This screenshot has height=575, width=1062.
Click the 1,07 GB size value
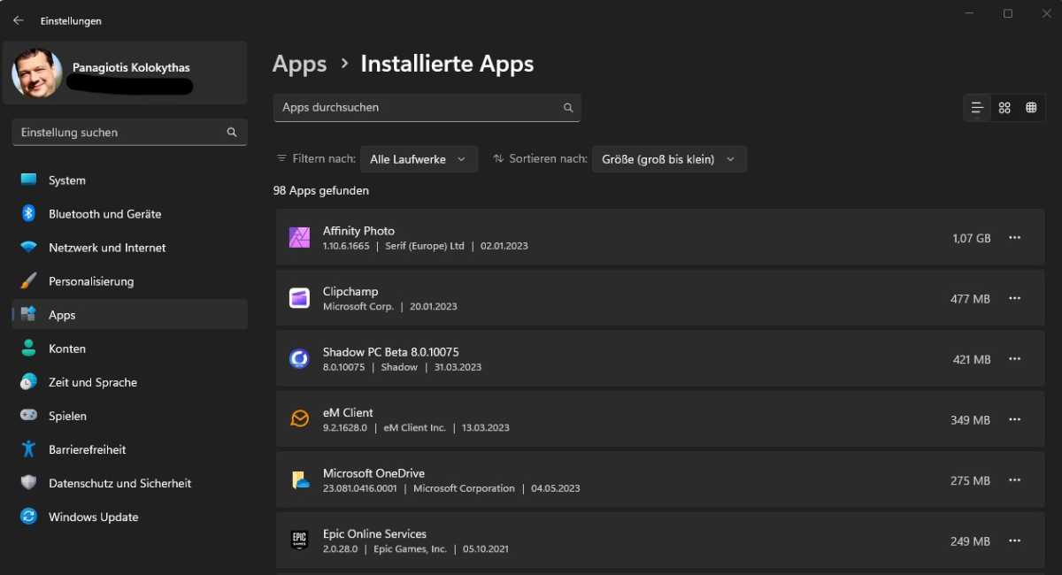click(x=971, y=238)
